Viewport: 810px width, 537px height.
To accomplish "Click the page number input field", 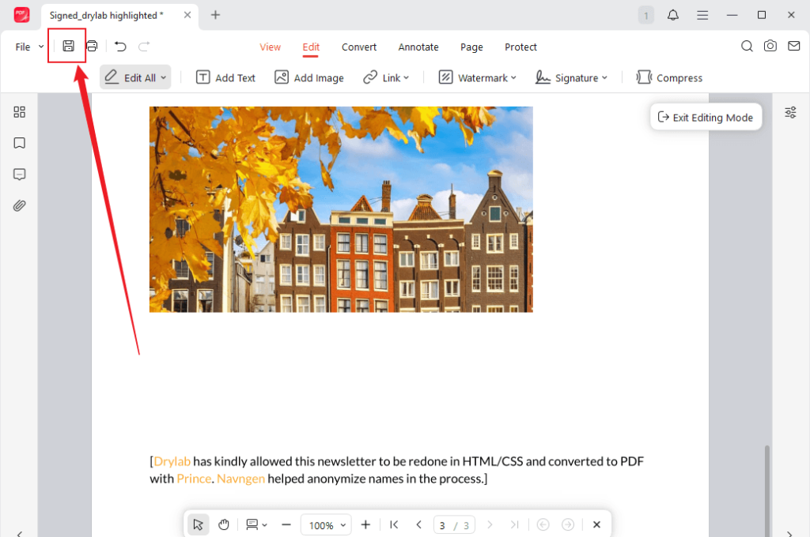I will pos(445,524).
